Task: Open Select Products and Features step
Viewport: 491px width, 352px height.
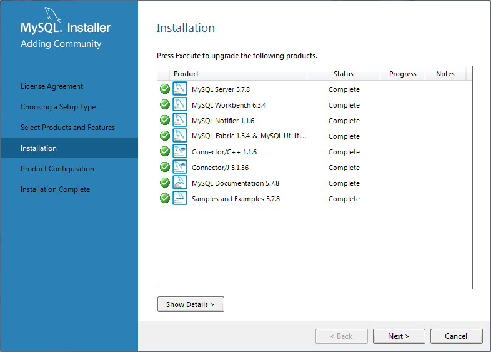Action: pos(67,128)
